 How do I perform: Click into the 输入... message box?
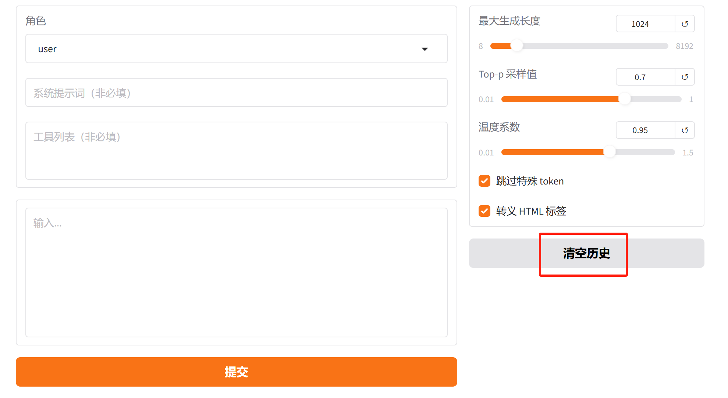pos(236,272)
